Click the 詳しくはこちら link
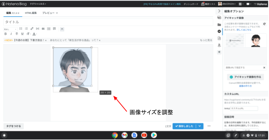This screenshot has height=140, width=269. click(x=244, y=30)
